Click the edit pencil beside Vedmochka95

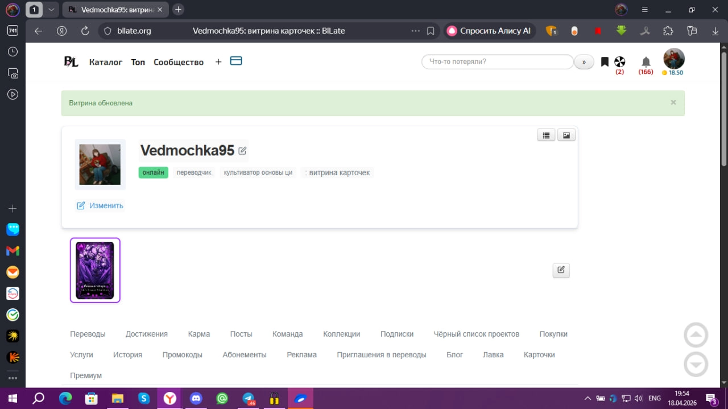tap(242, 151)
